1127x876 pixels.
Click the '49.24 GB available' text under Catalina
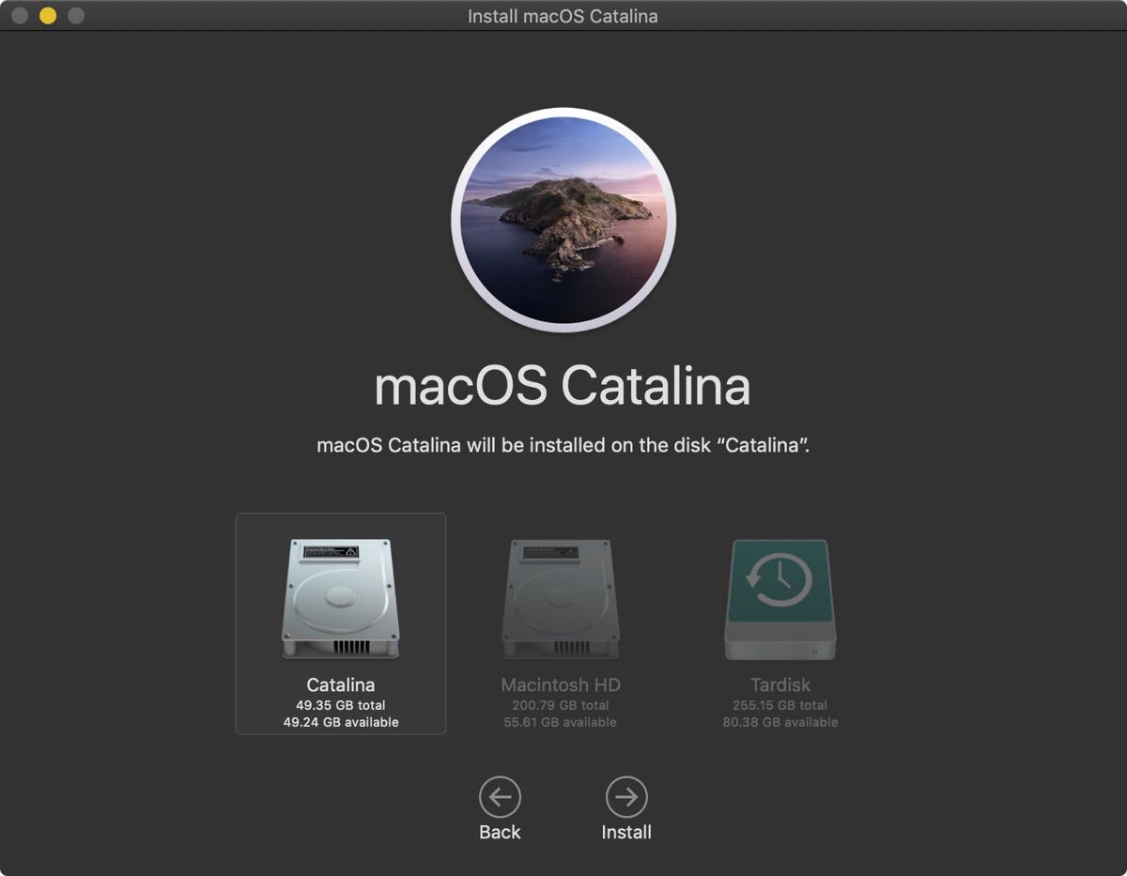pos(341,722)
